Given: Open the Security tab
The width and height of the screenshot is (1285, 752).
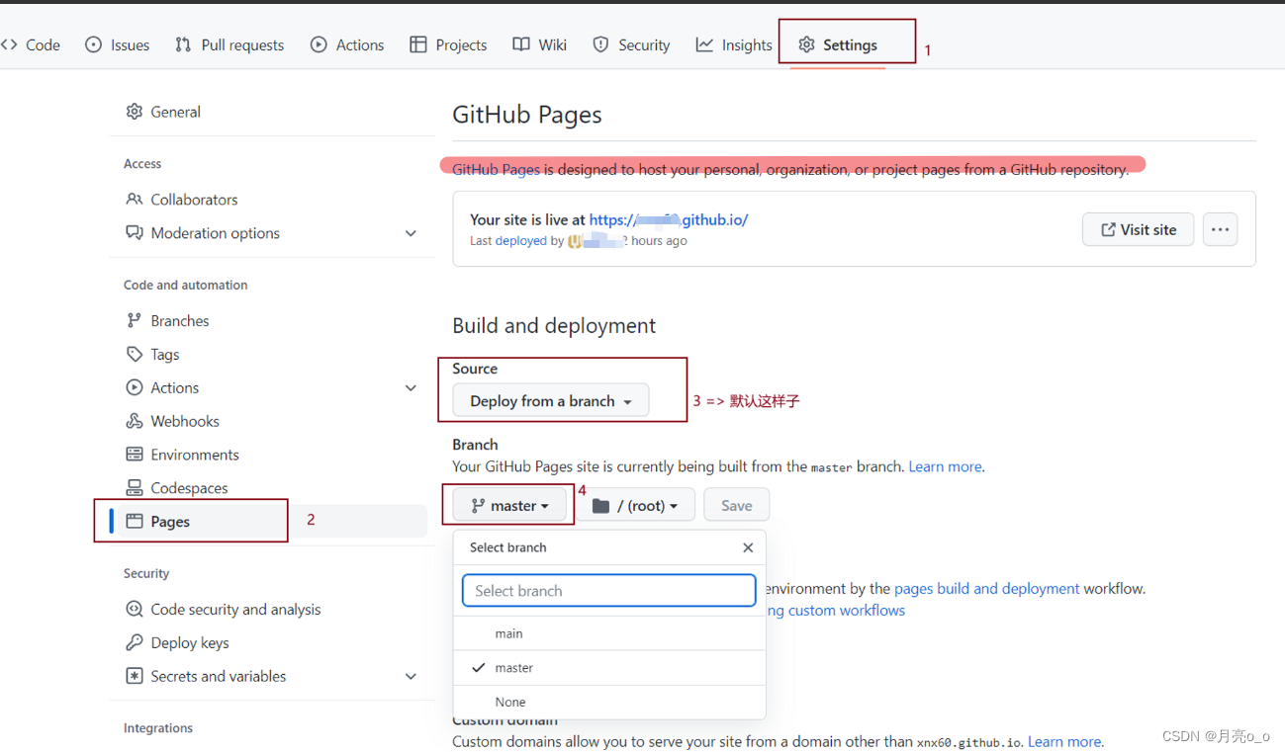Looking at the screenshot, I should [631, 44].
